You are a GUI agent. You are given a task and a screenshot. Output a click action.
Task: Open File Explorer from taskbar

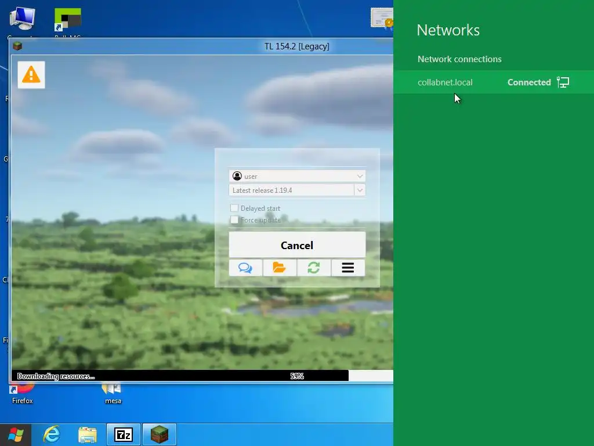coord(88,434)
